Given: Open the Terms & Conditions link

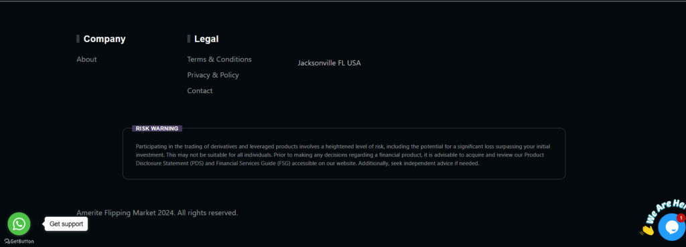Looking at the screenshot, I should point(219,59).
